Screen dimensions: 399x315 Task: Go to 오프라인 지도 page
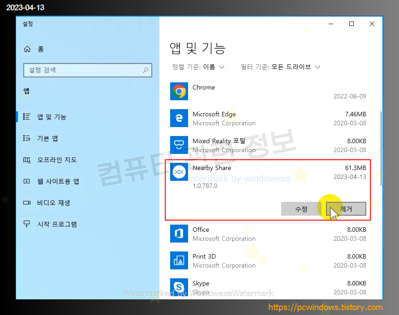(x=57, y=160)
